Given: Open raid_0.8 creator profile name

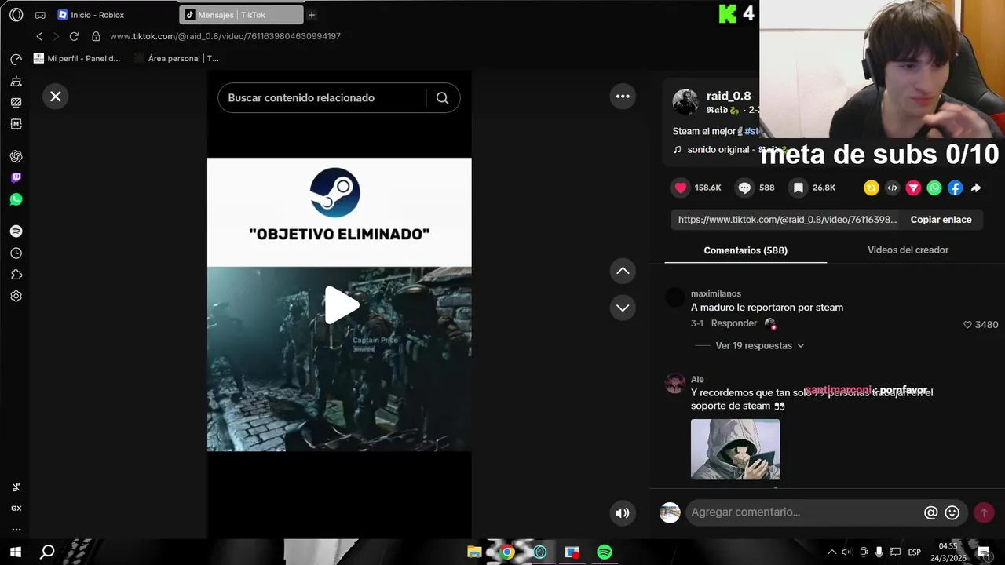Looking at the screenshot, I should click(x=729, y=96).
